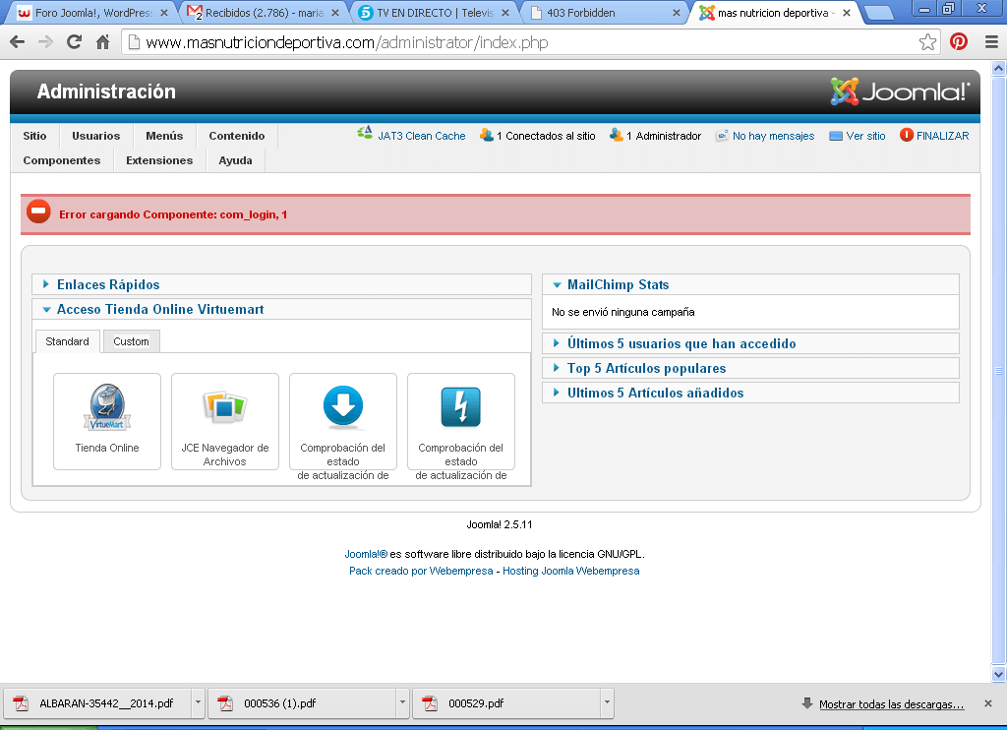Open JCE Navegador de Archivos icon
The height and width of the screenshot is (730, 1007).
(x=225, y=407)
